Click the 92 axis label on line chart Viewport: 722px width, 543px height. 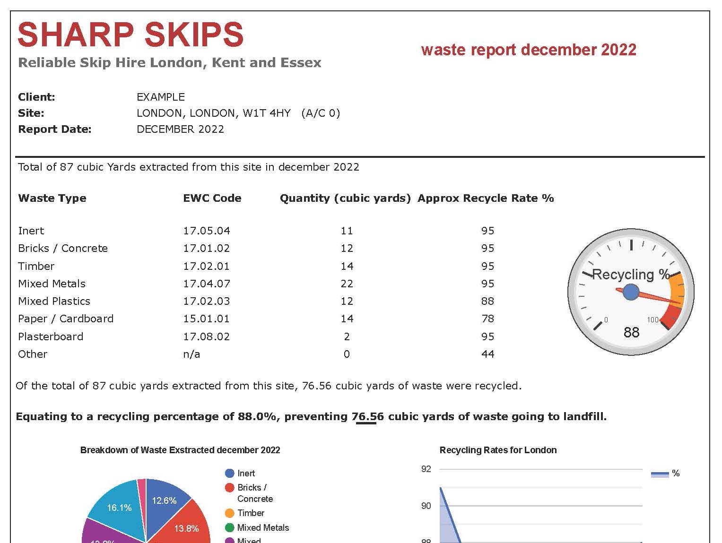pos(426,469)
